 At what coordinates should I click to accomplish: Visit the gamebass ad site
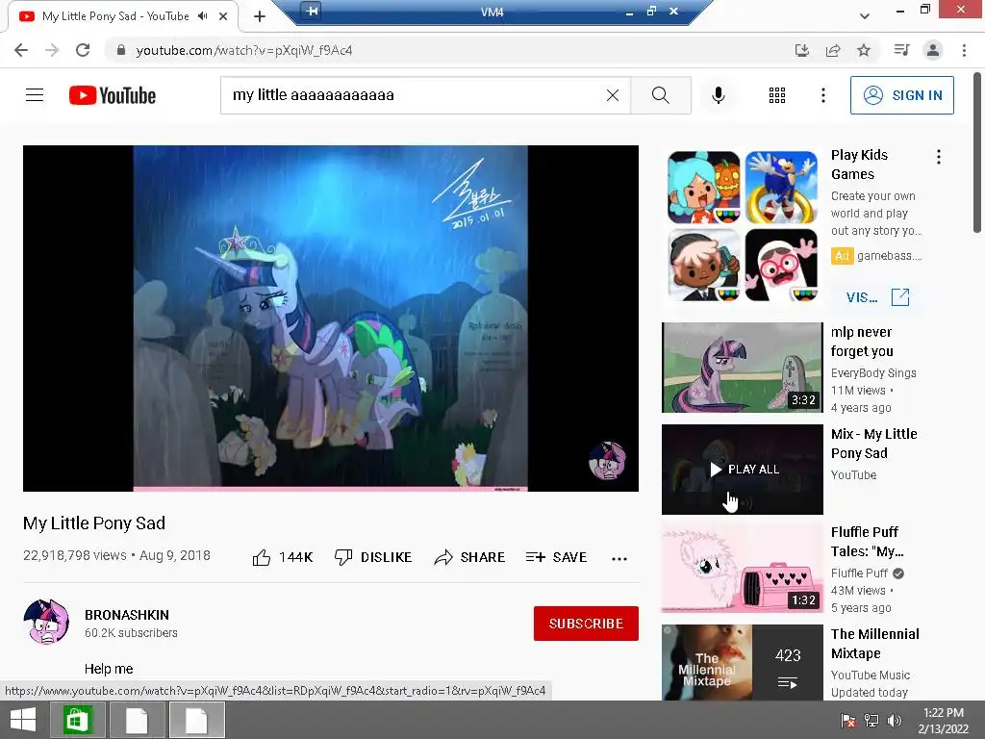877,297
